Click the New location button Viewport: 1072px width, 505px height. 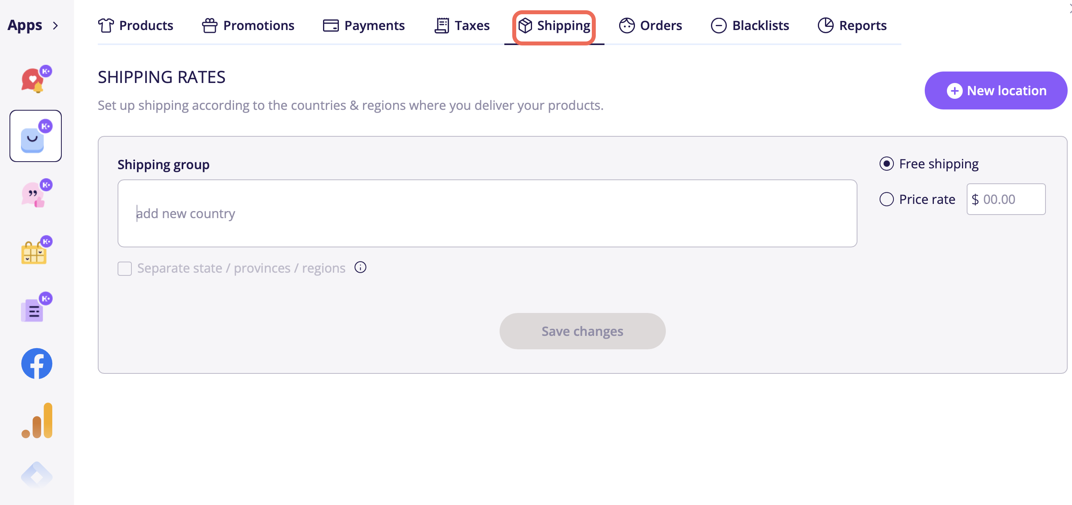(x=996, y=90)
